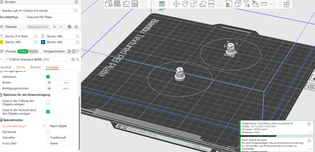
Task: Open filament settings gear icon
Action: [x=76, y=27]
